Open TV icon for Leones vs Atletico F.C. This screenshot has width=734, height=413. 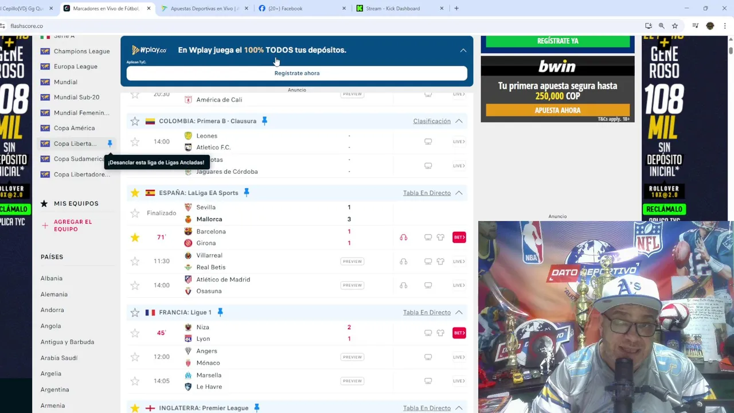(428, 142)
